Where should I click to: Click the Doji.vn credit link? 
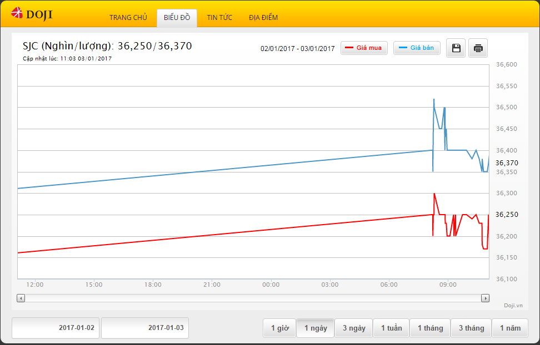point(513,306)
